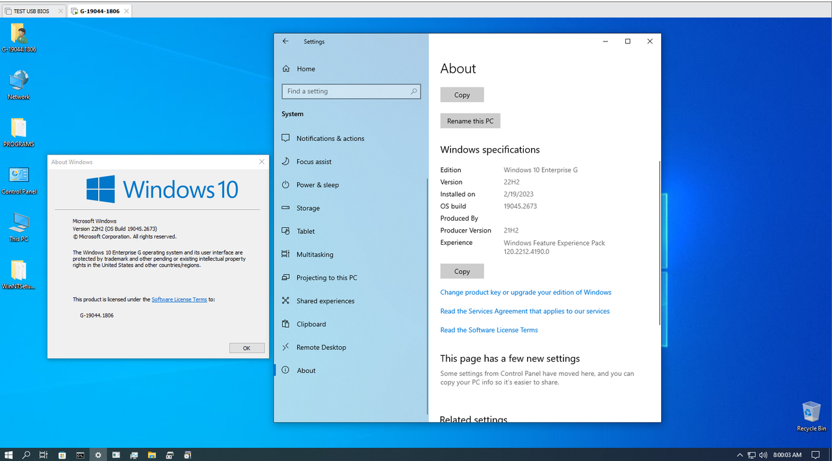Click the About page vertical scrollbar
The image size is (832, 461).
[x=660, y=243]
